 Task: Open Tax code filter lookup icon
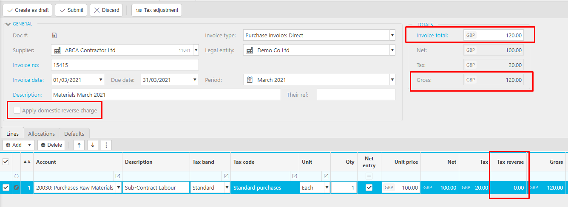[x=294, y=176]
